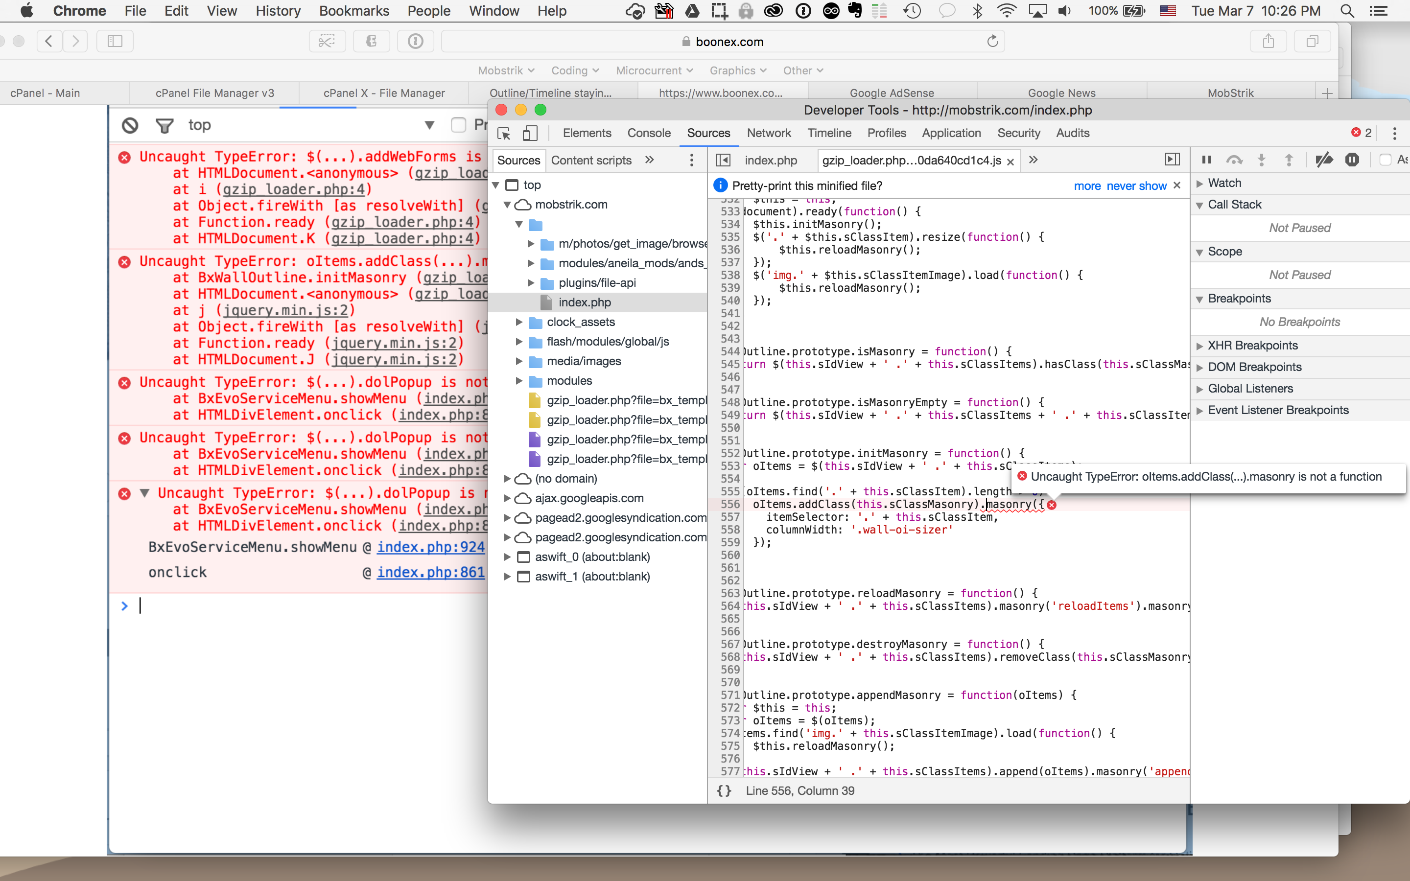The height and width of the screenshot is (881, 1410).
Task: Switch to the Network tab
Action: (x=769, y=134)
